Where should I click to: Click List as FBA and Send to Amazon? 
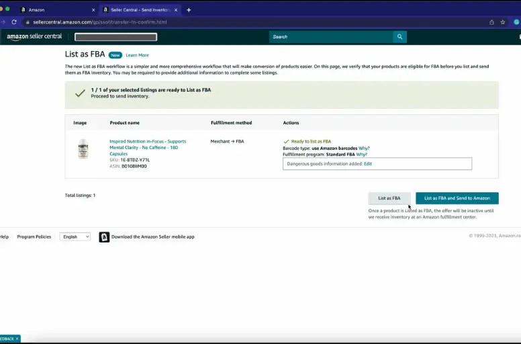coord(457,198)
